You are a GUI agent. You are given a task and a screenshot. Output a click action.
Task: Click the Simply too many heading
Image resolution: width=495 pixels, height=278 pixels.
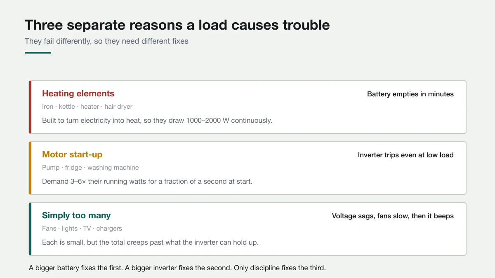point(76,215)
